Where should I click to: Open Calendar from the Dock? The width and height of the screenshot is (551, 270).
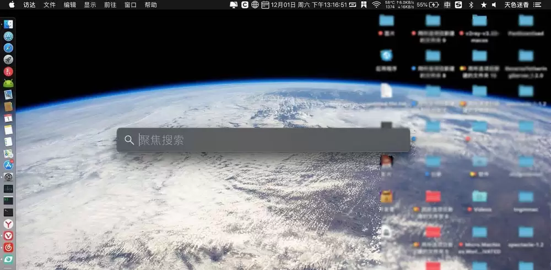[x=8, y=118]
